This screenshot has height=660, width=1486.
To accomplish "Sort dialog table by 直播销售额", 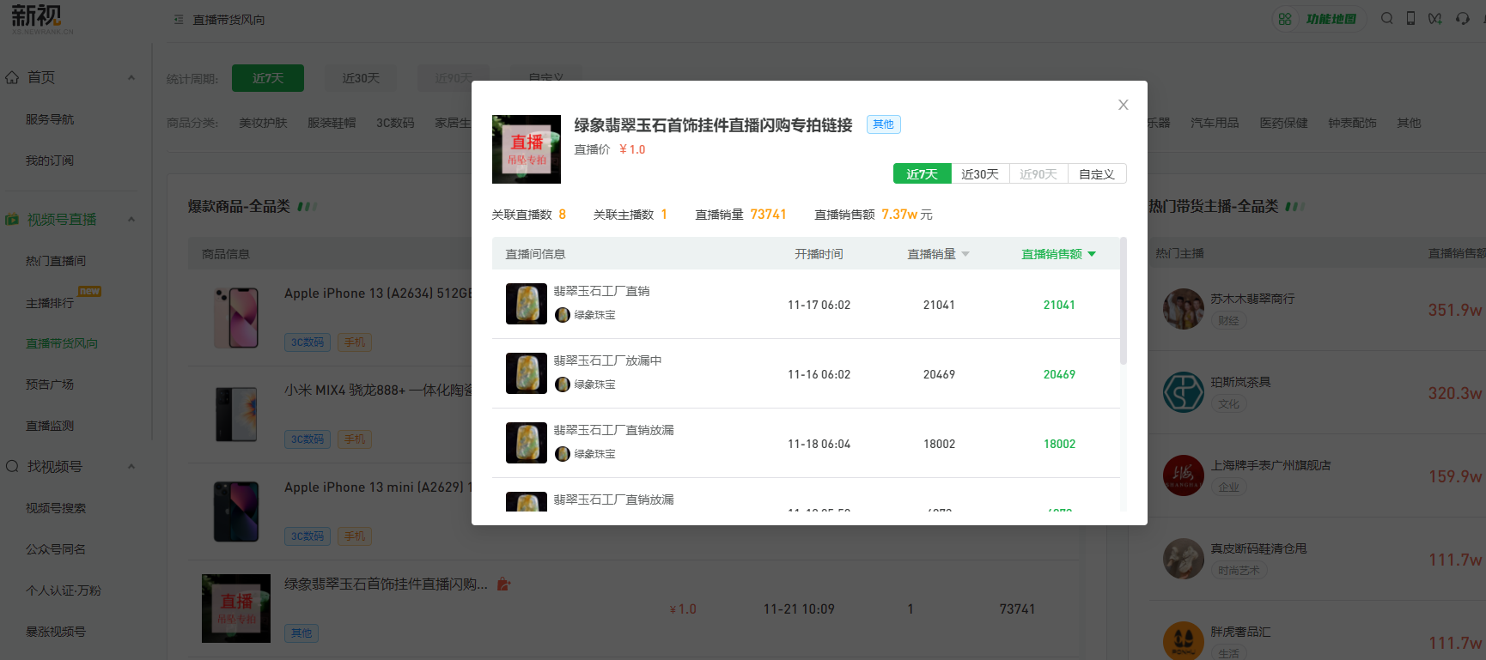I will coord(1058,254).
